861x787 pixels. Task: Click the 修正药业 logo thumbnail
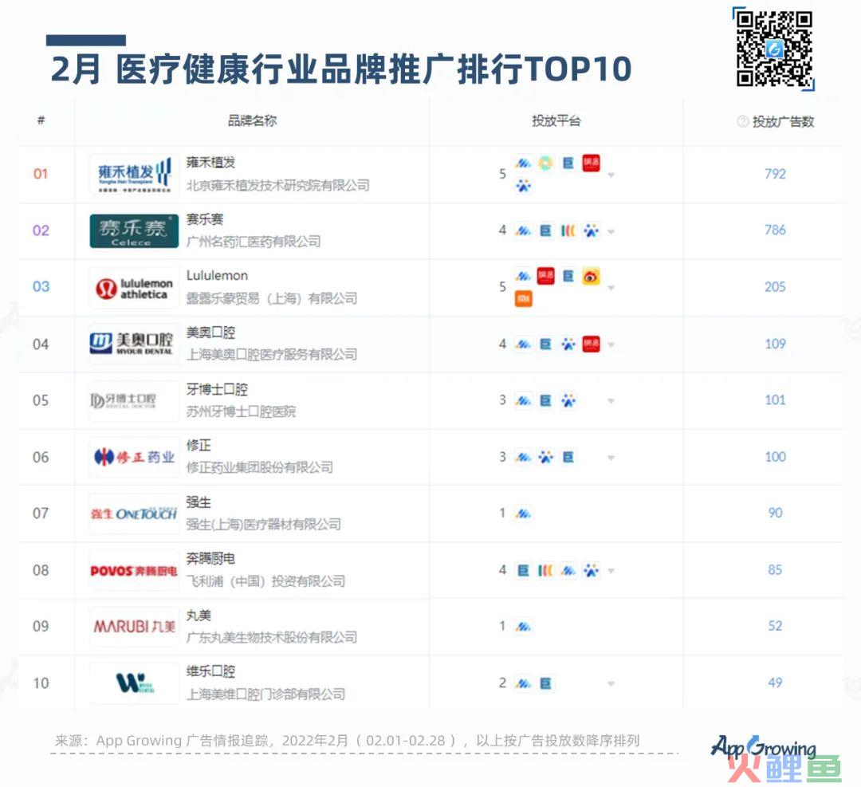[x=134, y=457]
